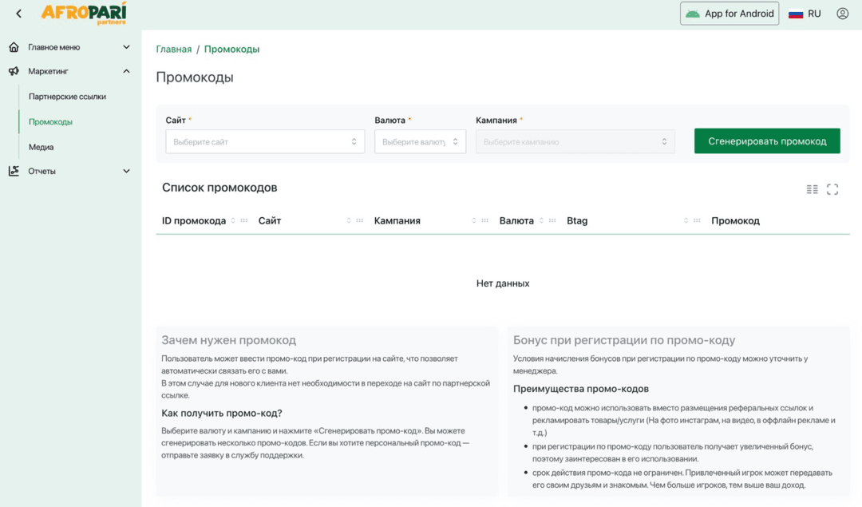
Task: Click the Список промокодов heading
Action: point(219,188)
